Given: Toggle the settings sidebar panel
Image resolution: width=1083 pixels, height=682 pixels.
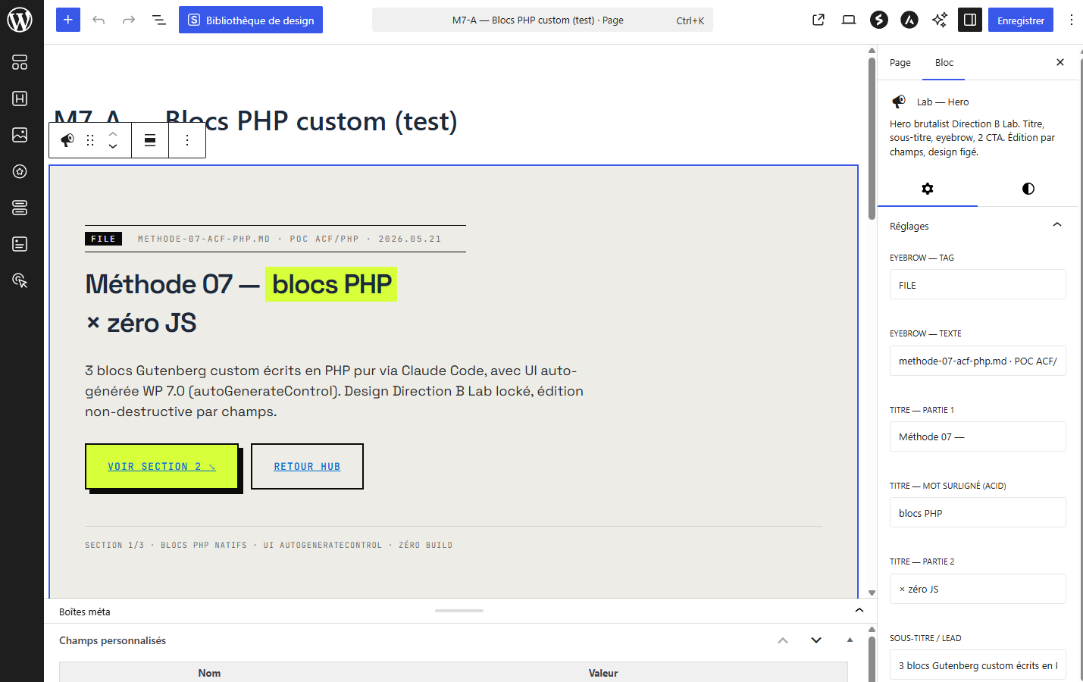Looking at the screenshot, I should (970, 20).
